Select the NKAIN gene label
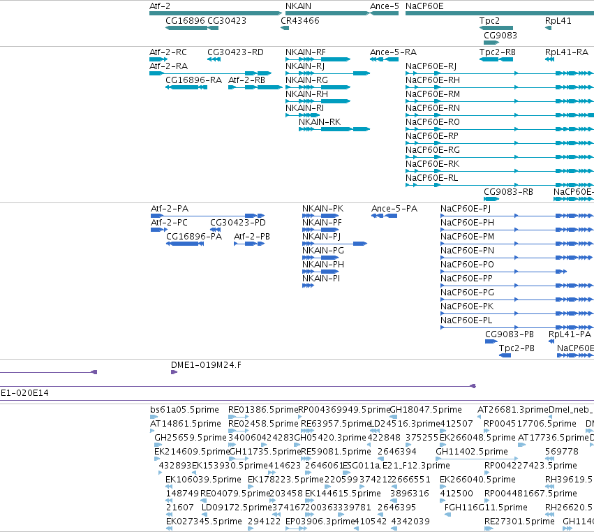The image size is (594, 532). point(298,6)
